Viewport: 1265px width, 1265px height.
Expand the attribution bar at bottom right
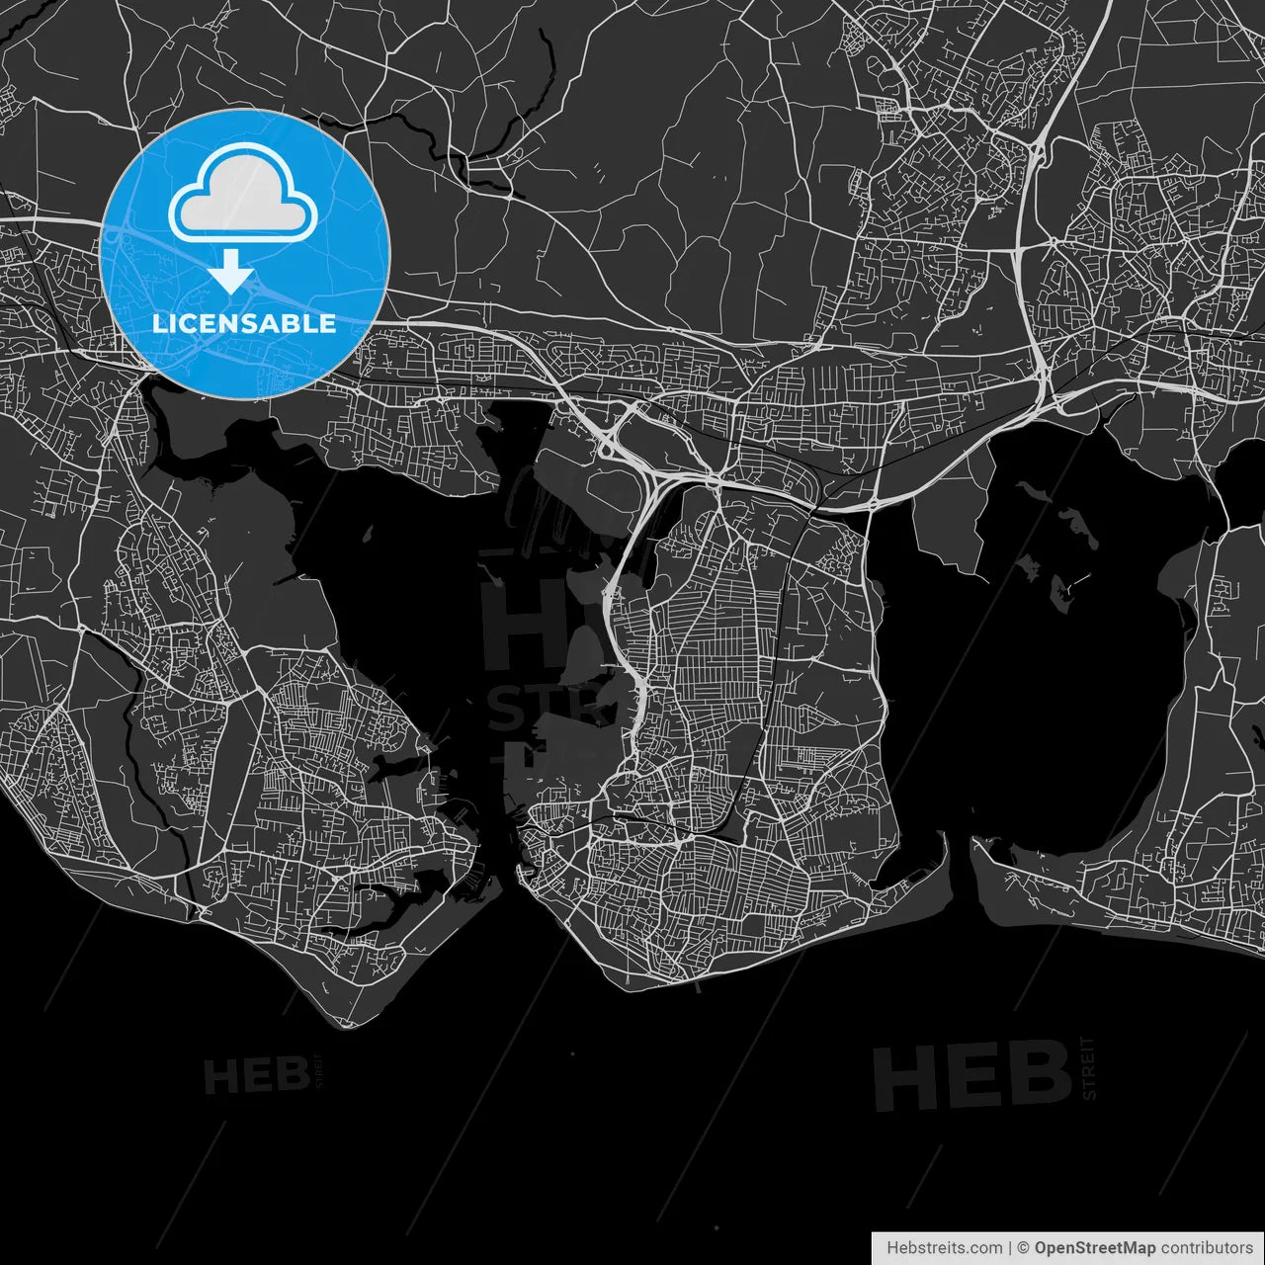tap(1062, 1247)
